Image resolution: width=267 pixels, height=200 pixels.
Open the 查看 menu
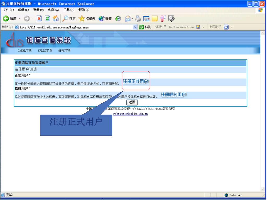[x=38, y=10]
